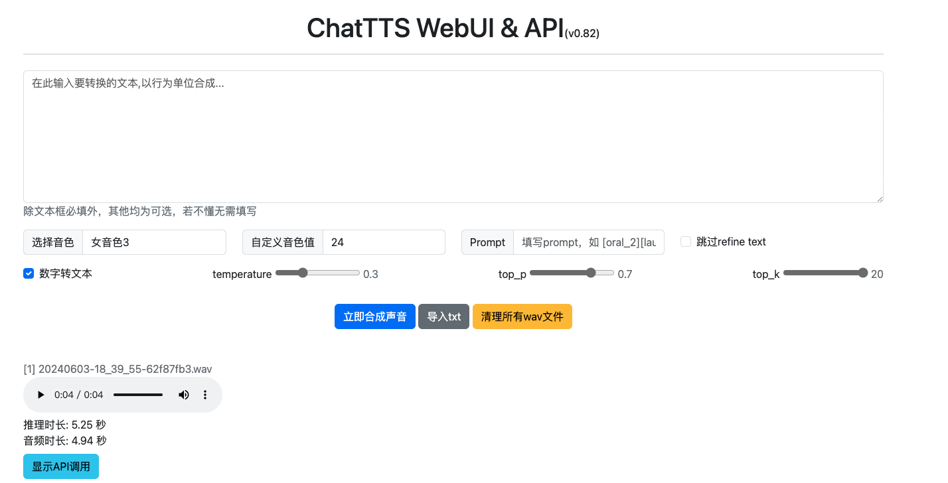Image resolution: width=948 pixels, height=483 pixels.
Task: Click the main text input area
Action: pos(453,137)
